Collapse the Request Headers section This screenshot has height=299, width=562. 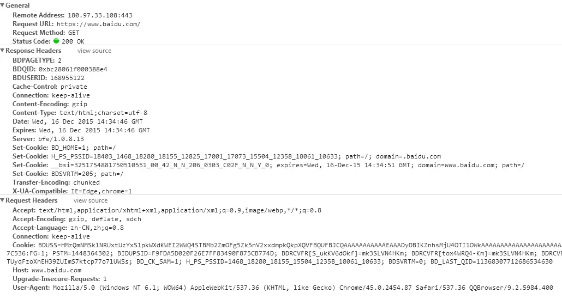pyautogui.click(x=3, y=200)
